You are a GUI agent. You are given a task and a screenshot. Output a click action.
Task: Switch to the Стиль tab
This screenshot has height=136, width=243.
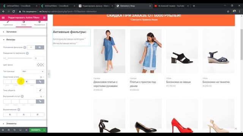click(24, 23)
